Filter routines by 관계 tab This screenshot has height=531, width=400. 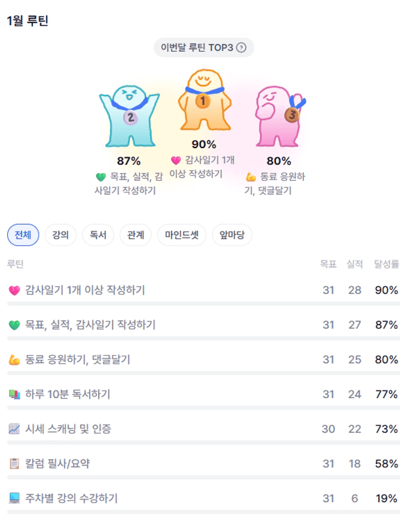[x=135, y=236]
